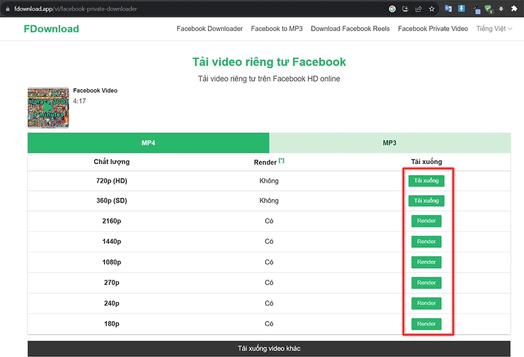Open the Outlook extension icon

pyautogui.click(x=448, y=9)
